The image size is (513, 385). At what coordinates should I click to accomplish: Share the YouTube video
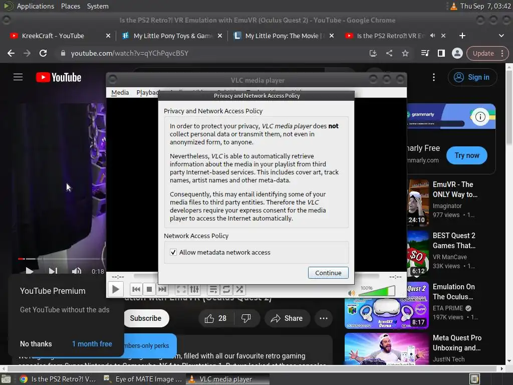287,318
